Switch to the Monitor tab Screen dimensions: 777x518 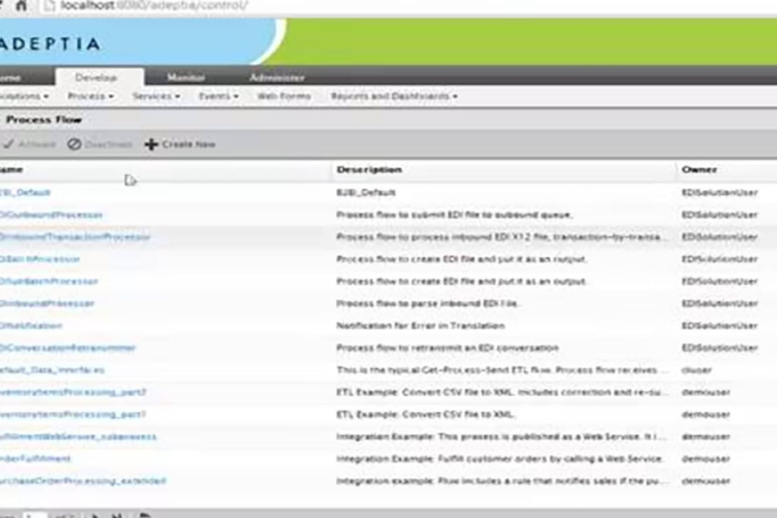tap(186, 77)
